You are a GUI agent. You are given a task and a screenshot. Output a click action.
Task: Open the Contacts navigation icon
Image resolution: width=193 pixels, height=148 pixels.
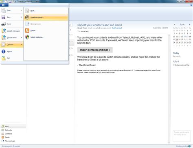[2, 134]
